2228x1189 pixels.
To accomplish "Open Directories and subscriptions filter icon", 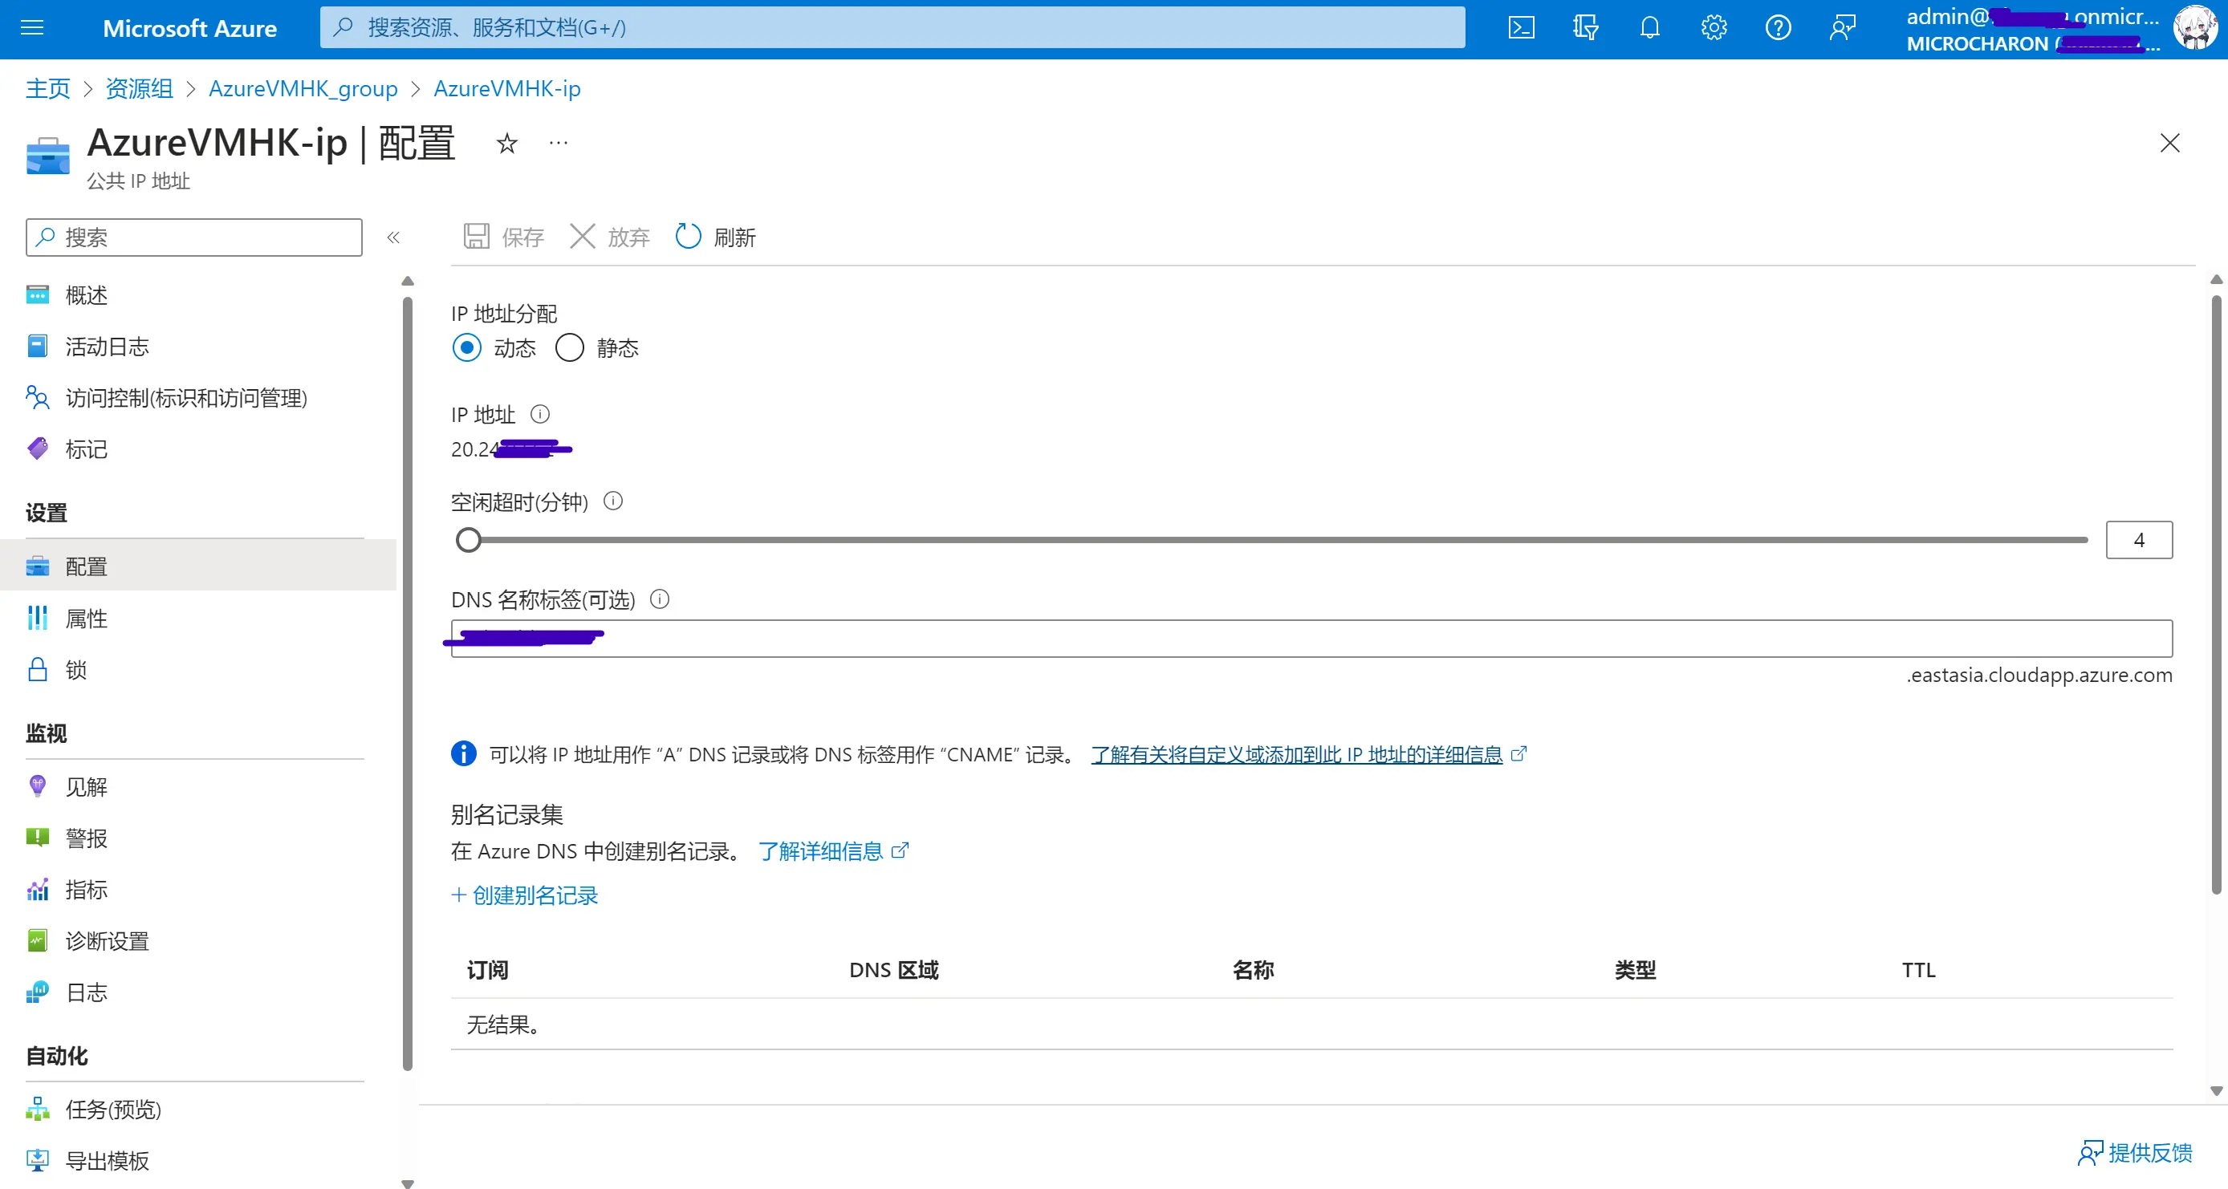I will tap(1585, 27).
